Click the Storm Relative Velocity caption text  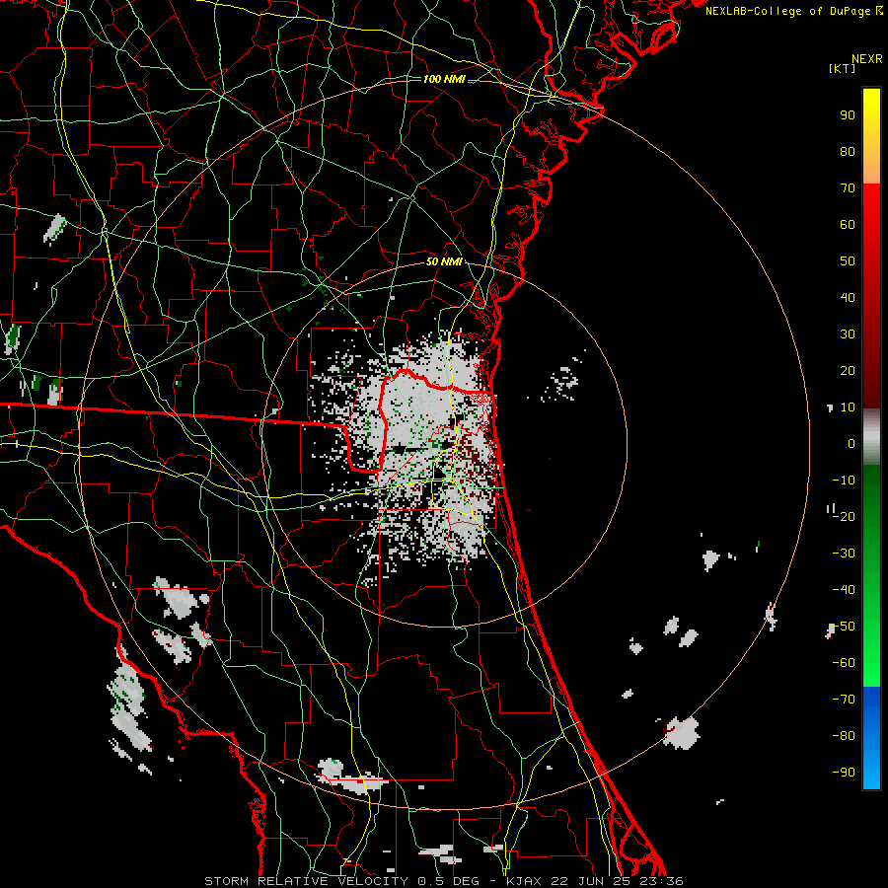[444, 881]
